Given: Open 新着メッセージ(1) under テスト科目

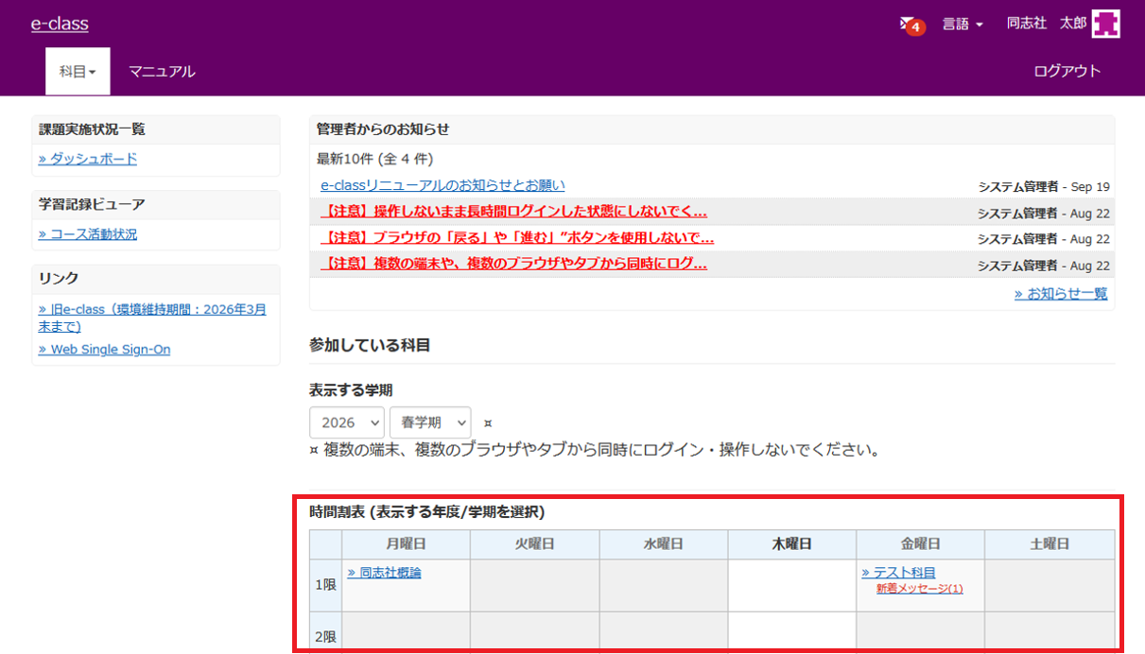Looking at the screenshot, I should point(919,589).
